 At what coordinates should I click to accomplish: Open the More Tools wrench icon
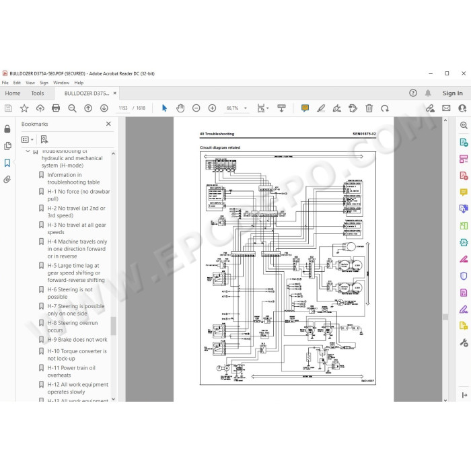click(x=464, y=342)
